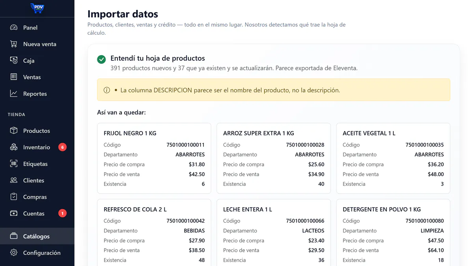Viewport: 473px width, 266px height.
Task: Click the LECHE ENTERA 1 L title
Action: click(248, 209)
